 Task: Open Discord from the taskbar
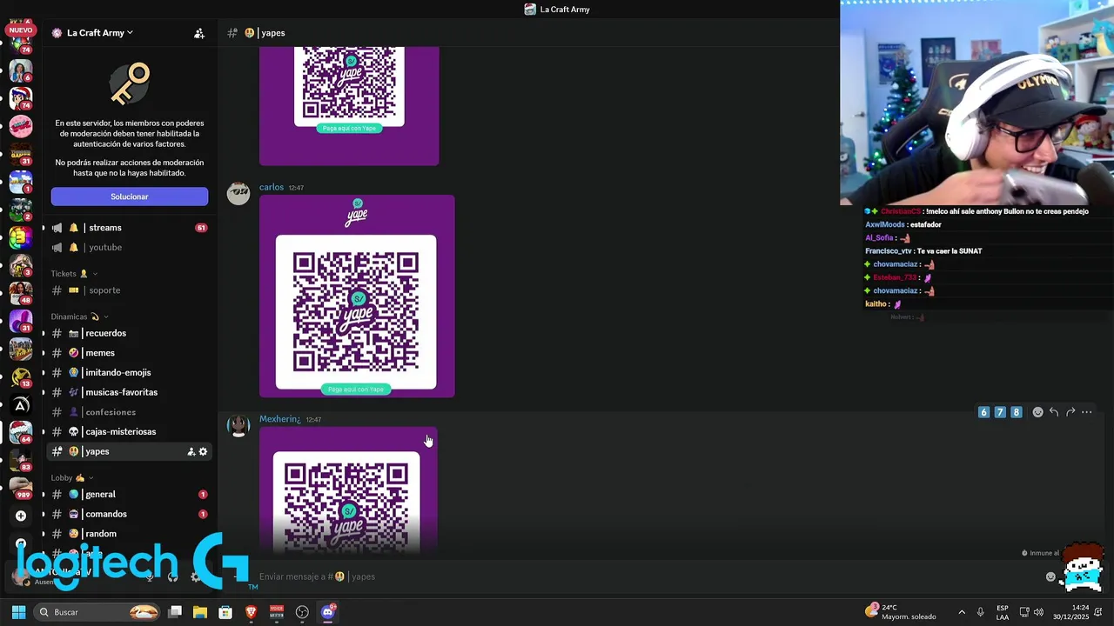click(328, 612)
